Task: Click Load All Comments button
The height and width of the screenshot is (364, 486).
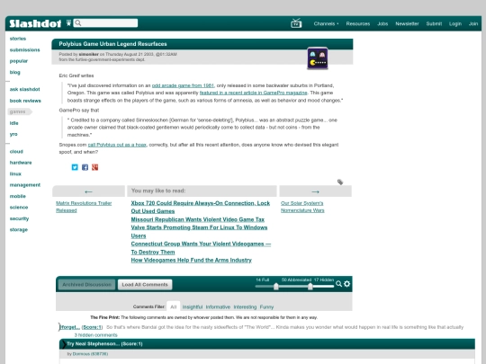Action: pyautogui.click(x=145, y=284)
